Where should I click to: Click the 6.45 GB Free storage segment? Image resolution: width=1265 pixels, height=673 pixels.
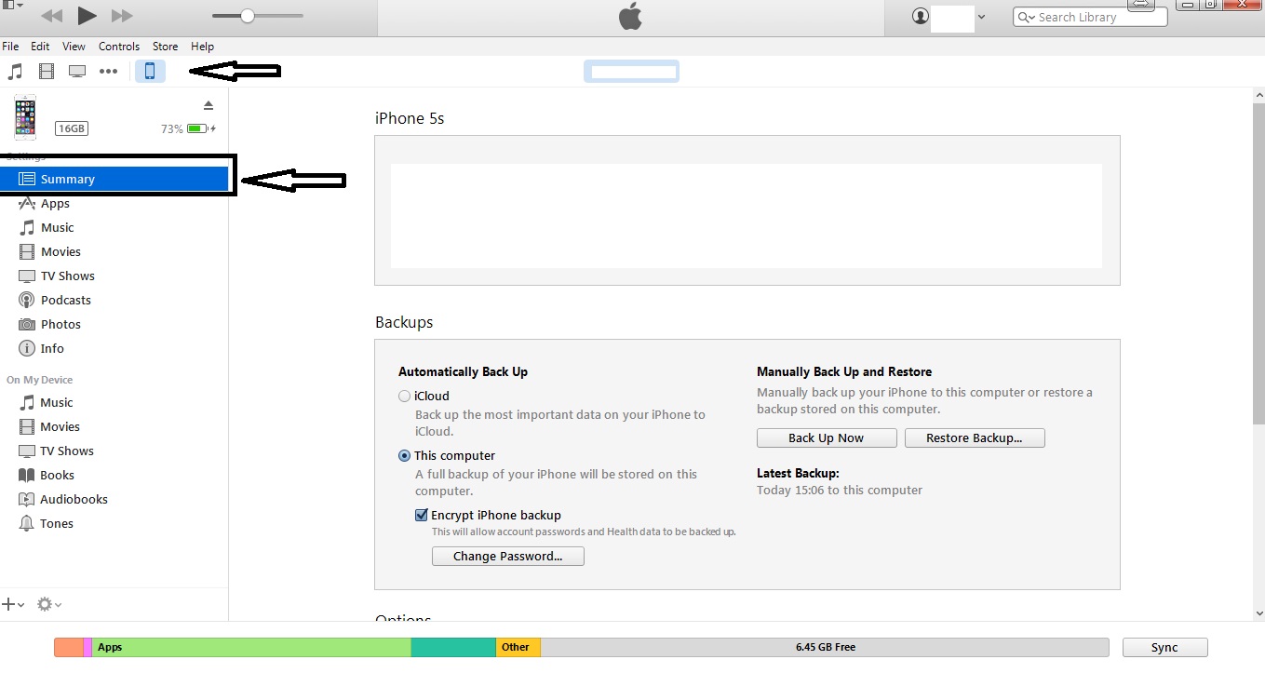pos(825,648)
